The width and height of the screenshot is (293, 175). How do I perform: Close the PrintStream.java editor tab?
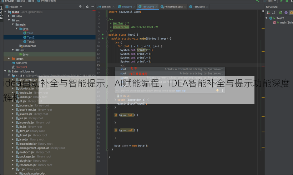click(x=185, y=7)
